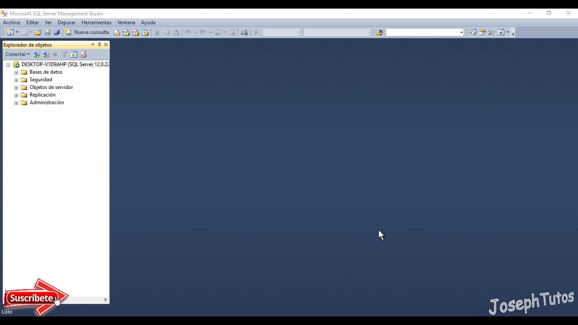Expand the Seguridad folder
This screenshot has width=578, height=325.
(16, 80)
